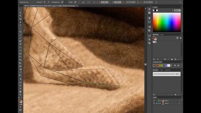Select the Eraser tool
The width and height of the screenshot is (201, 113).
pos(20,44)
